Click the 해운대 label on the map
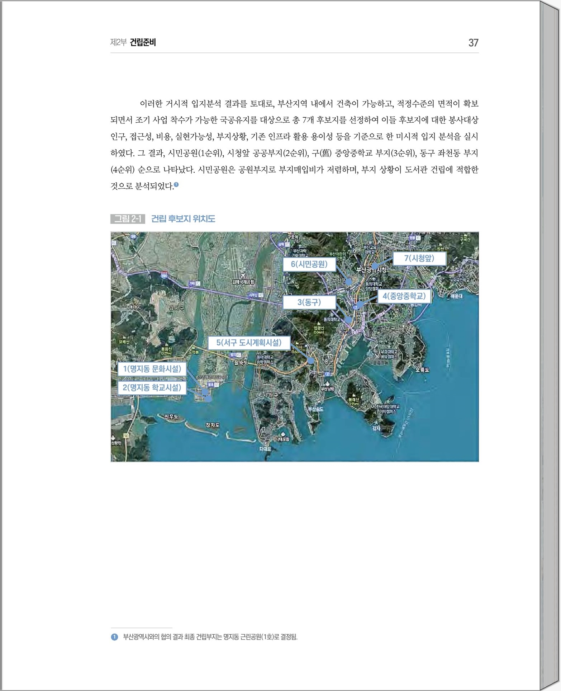 [x=456, y=296]
